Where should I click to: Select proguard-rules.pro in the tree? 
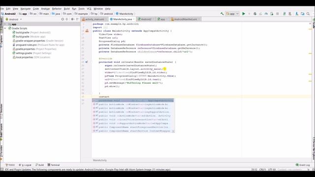click(x=38, y=45)
